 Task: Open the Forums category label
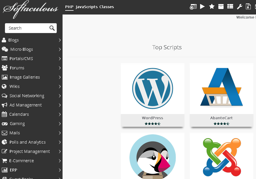(17, 68)
